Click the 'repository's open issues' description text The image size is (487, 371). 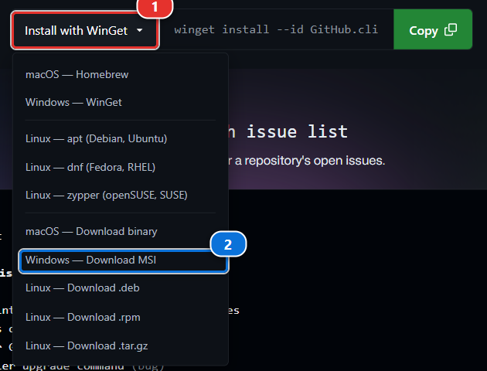(315, 161)
